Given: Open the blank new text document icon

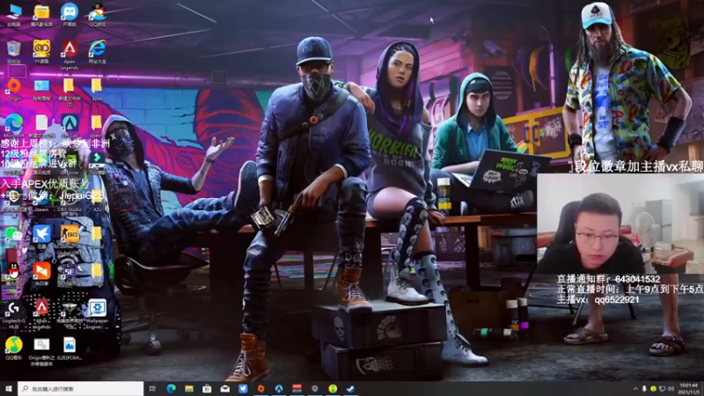Looking at the screenshot, I should click(41, 125).
